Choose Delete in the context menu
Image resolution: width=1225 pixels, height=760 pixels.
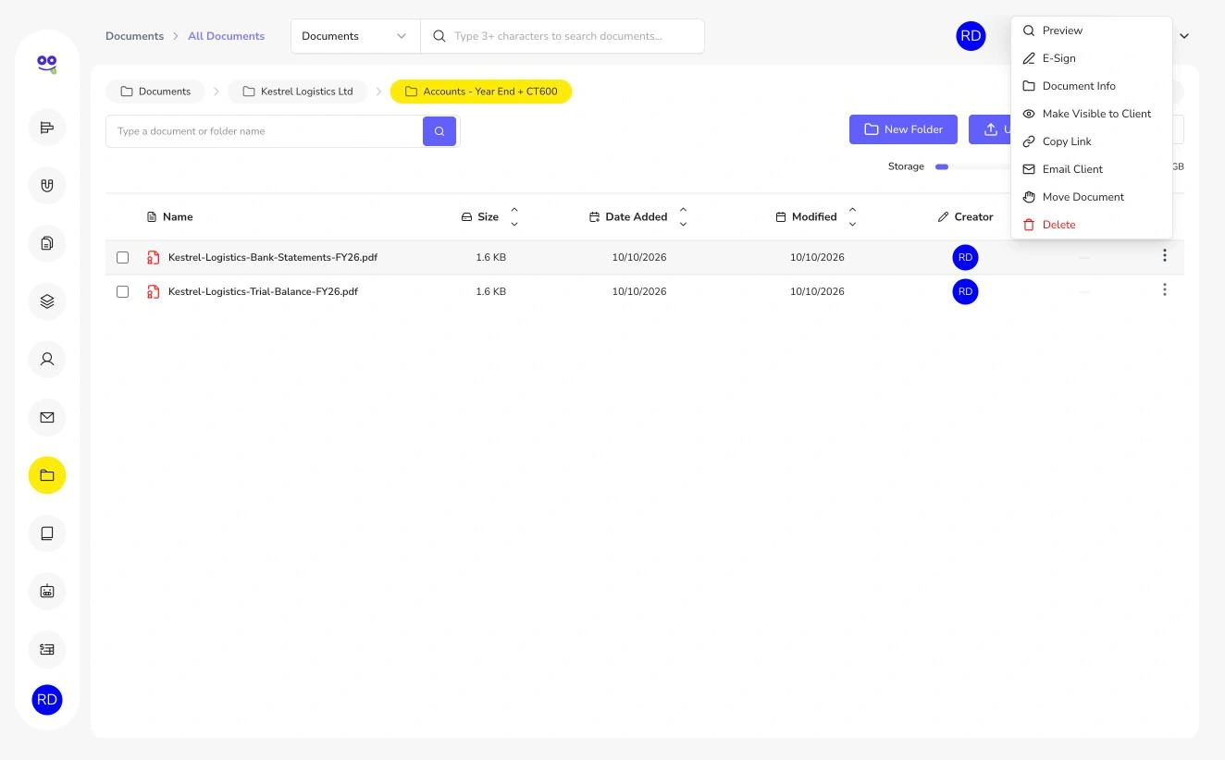click(x=1092, y=225)
